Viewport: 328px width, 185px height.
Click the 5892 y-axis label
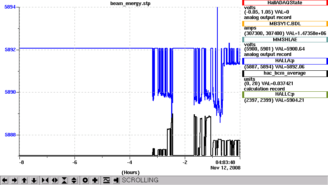10,50
